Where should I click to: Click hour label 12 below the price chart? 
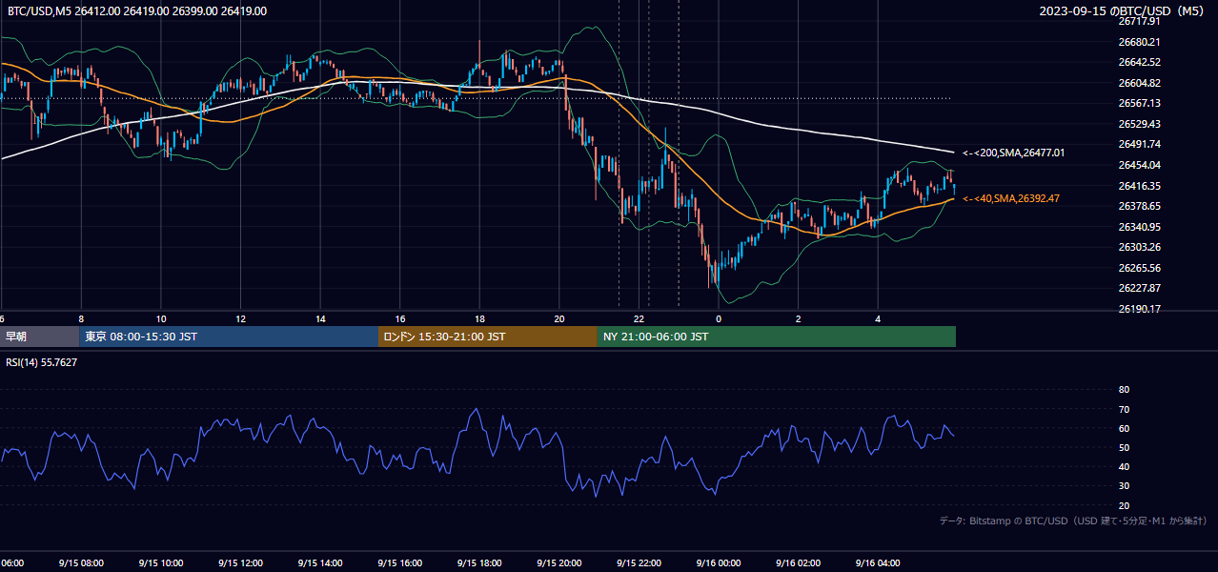tap(240, 319)
